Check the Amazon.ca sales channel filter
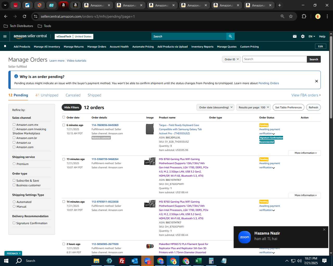Viewport: 333px width, 266px height. pos(14,142)
